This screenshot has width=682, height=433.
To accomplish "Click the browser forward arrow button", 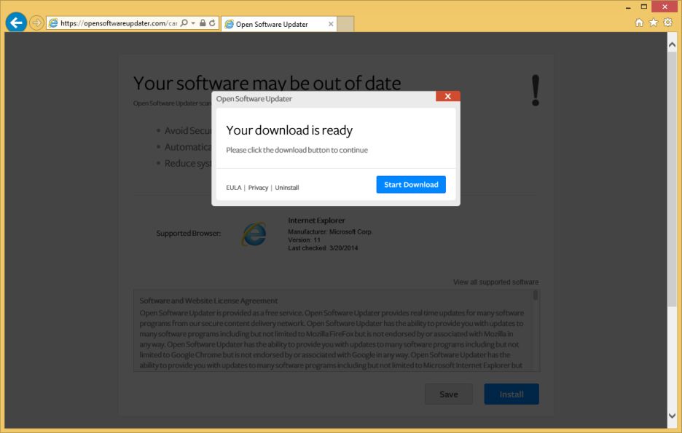I will click(x=36, y=23).
